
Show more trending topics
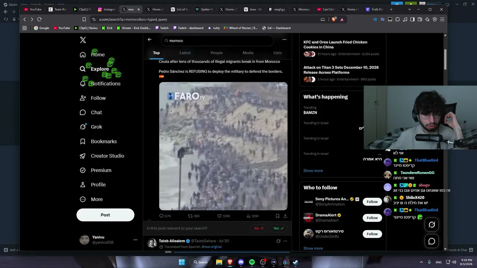[313, 170]
